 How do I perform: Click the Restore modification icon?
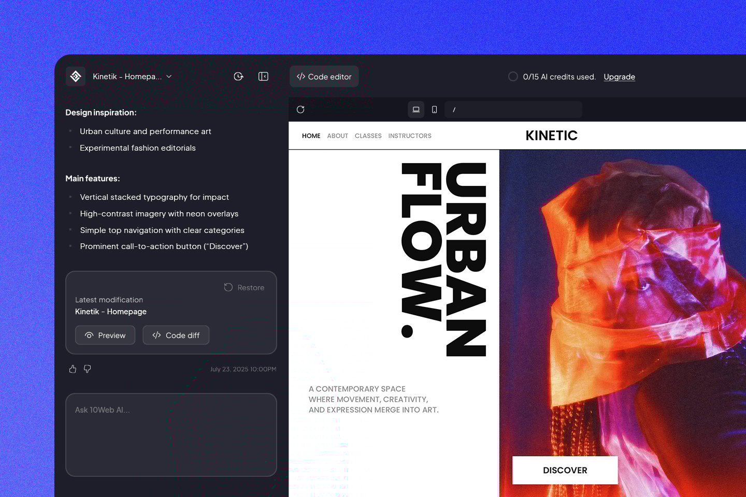point(228,287)
